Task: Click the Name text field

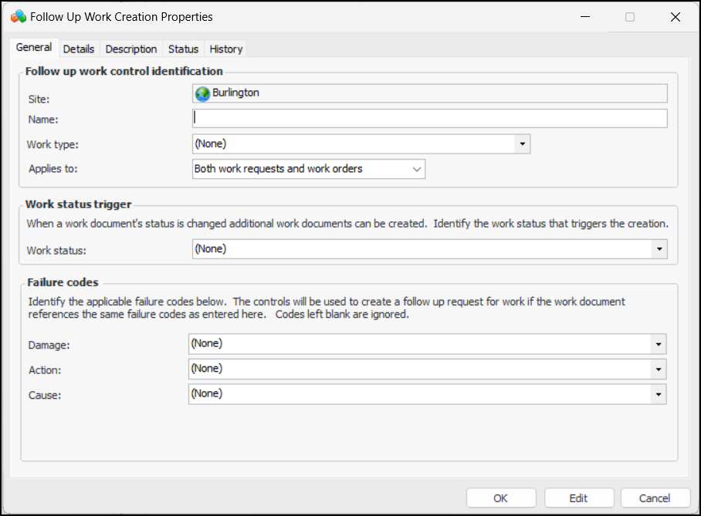Action: point(429,118)
